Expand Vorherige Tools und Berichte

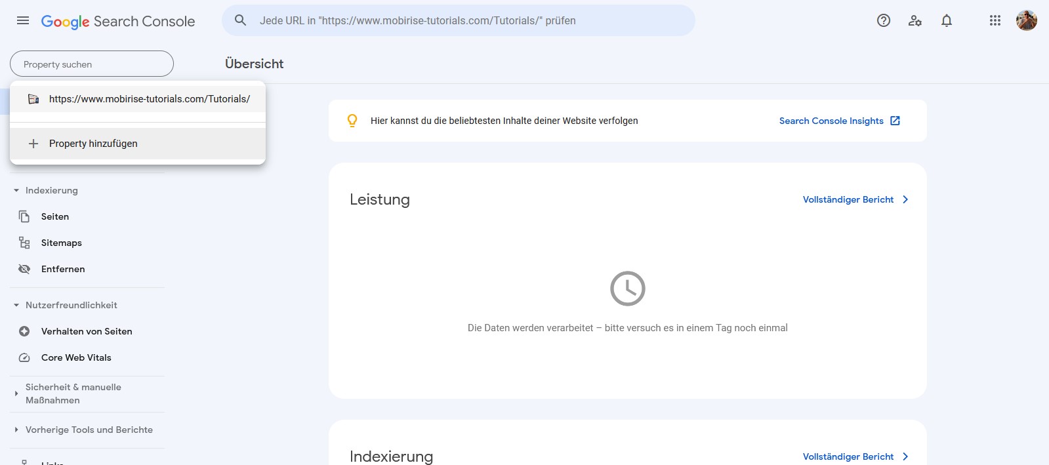(16, 430)
